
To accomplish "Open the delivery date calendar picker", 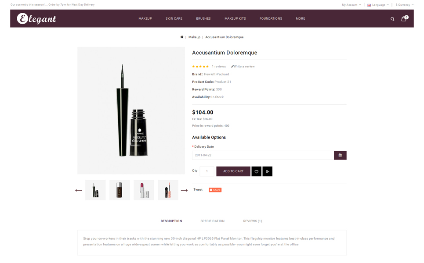I will pos(340,155).
